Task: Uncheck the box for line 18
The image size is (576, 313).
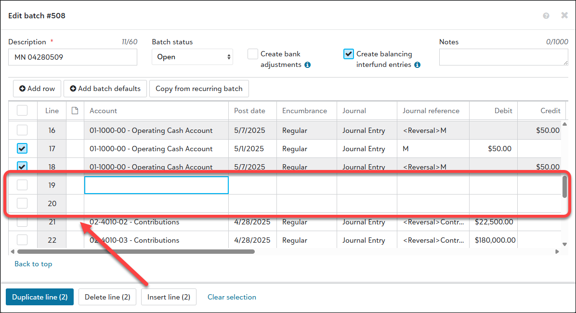Action: point(22,166)
